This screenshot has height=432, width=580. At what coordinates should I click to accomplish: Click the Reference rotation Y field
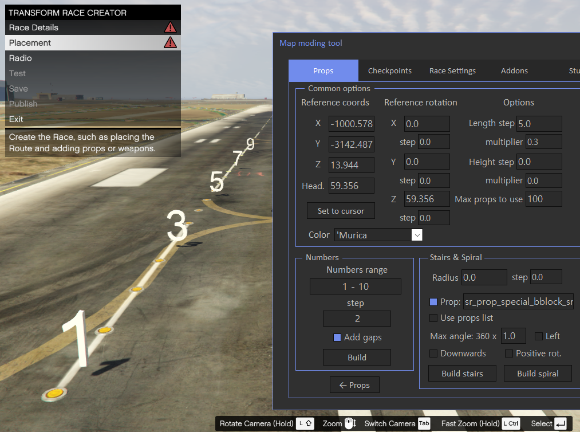427,162
